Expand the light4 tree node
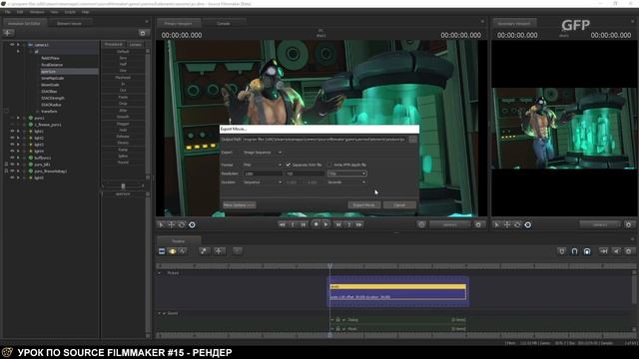639x359 pixels. pyautogui.click(x=18, y=151)
